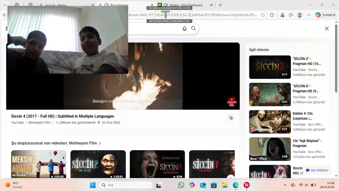Open the Siccin 7 video thumbnail

pos(212,164)
